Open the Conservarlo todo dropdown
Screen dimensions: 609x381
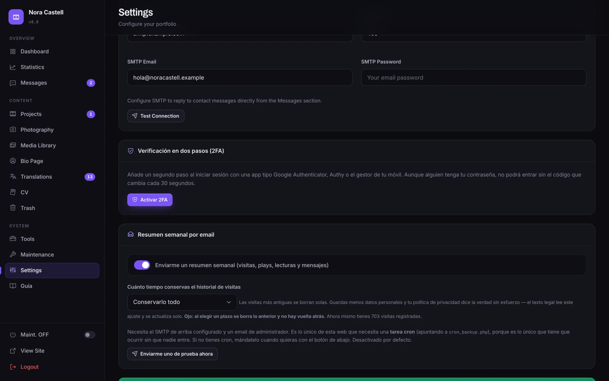(182, 302)
